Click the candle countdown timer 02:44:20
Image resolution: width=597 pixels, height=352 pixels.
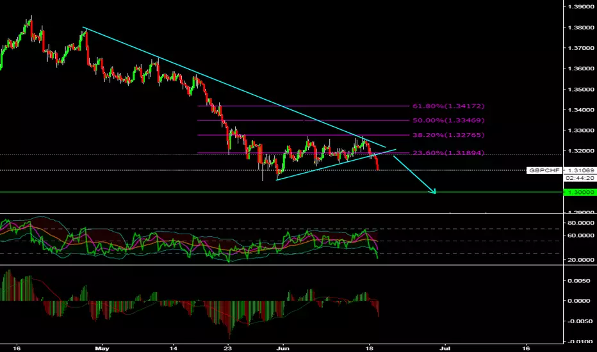(x=580, y=178)
